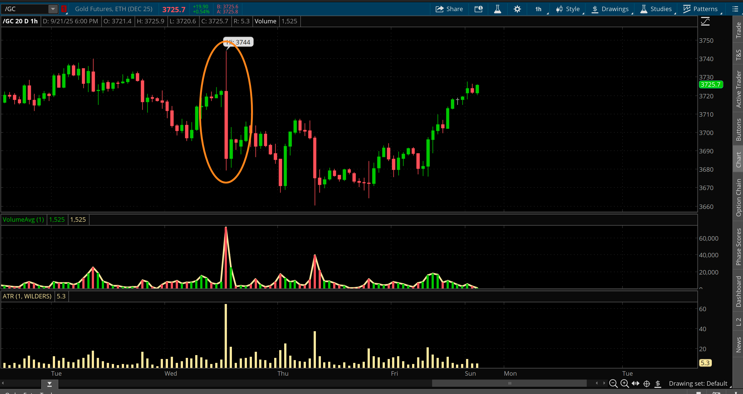Toggle the price scale mode icon

click(705, 21)
